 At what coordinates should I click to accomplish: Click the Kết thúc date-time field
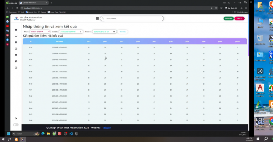(x=104, y=32)
